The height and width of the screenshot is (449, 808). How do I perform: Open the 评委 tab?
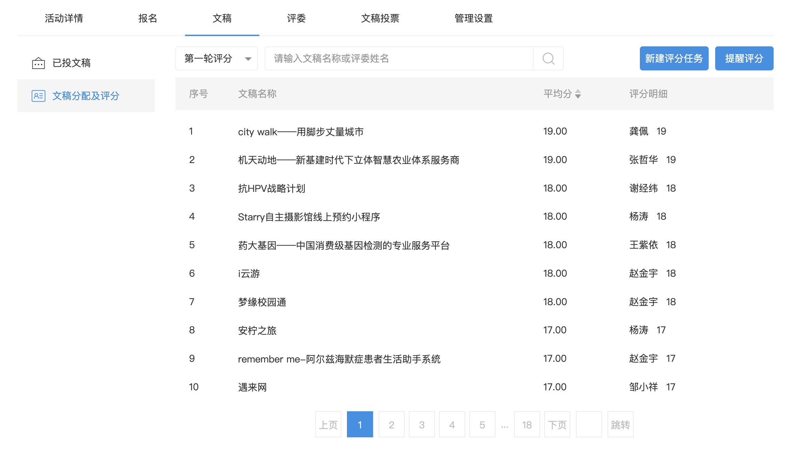[x=296, y=18]
